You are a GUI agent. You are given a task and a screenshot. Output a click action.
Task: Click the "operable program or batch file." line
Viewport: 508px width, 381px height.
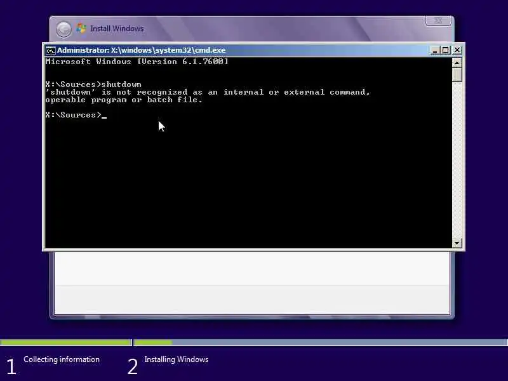[x=124, y=100]
